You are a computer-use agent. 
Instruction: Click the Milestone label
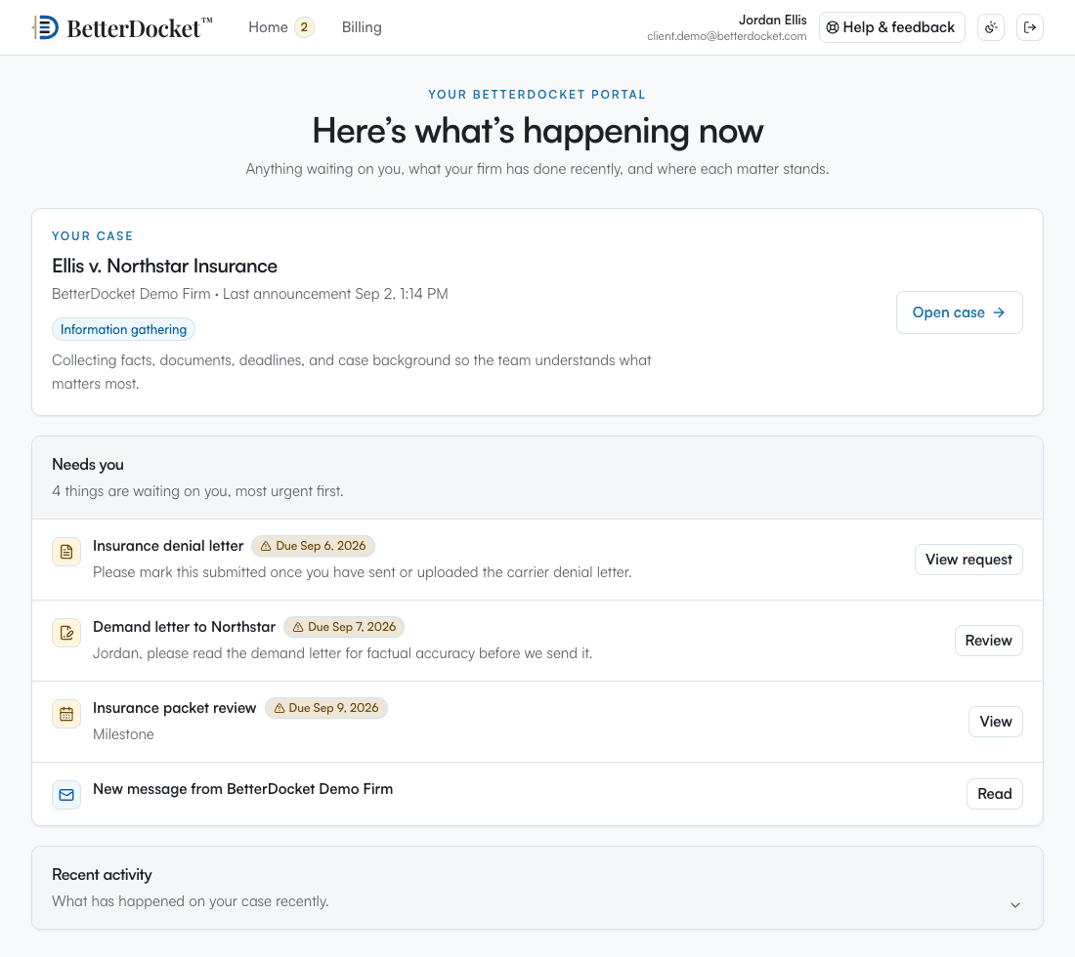coord(123,734)
